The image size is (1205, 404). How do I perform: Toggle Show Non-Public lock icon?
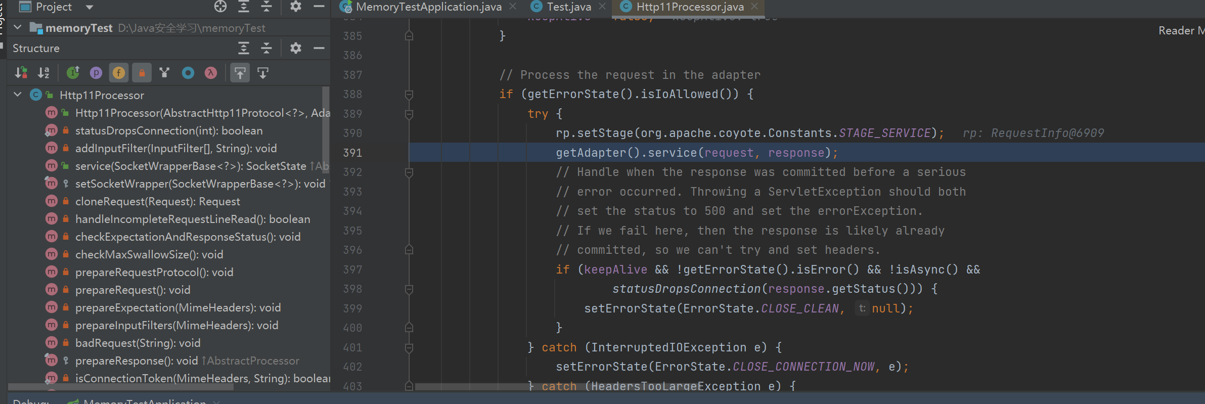pyautogui.click(x=142, y=73)
